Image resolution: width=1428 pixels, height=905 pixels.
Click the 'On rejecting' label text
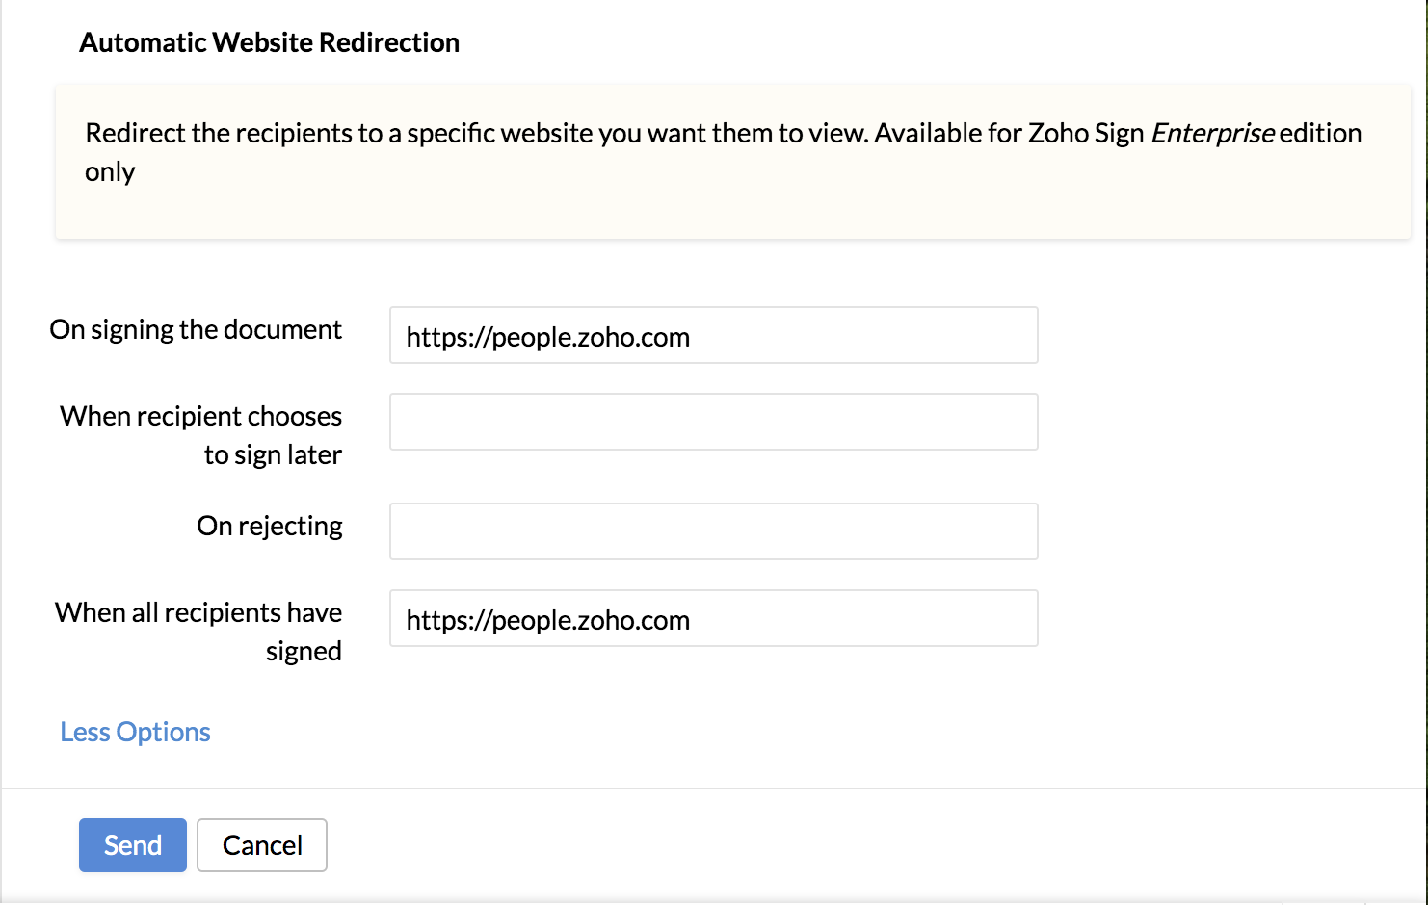point(270,526)
